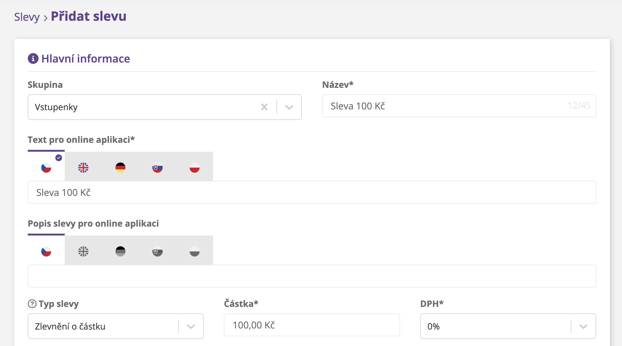Choose Slovak flag in Popis slevy section

(157, 251)
